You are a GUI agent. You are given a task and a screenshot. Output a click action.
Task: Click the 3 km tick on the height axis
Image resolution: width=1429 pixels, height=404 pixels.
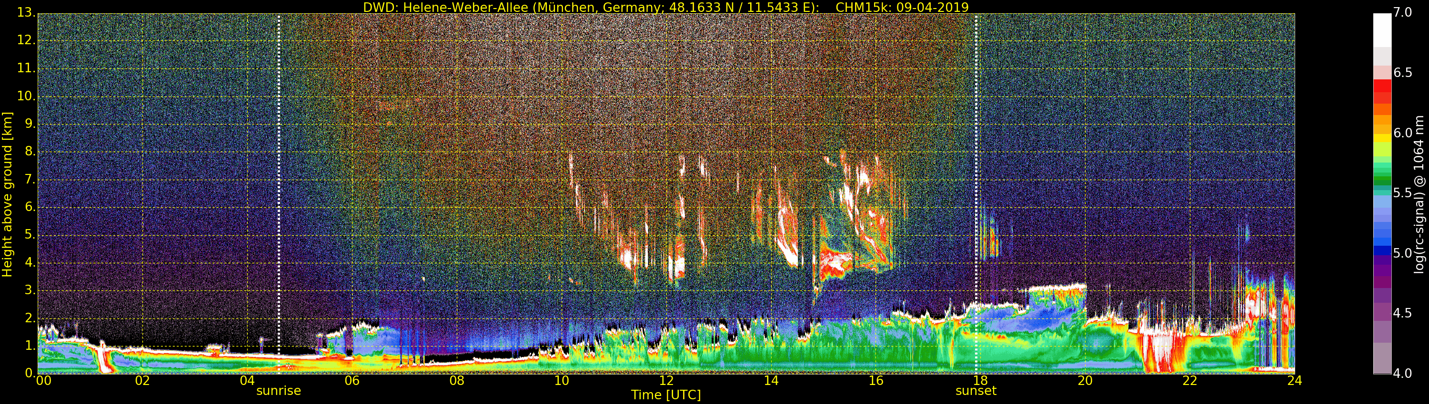[x=30, y=290]
